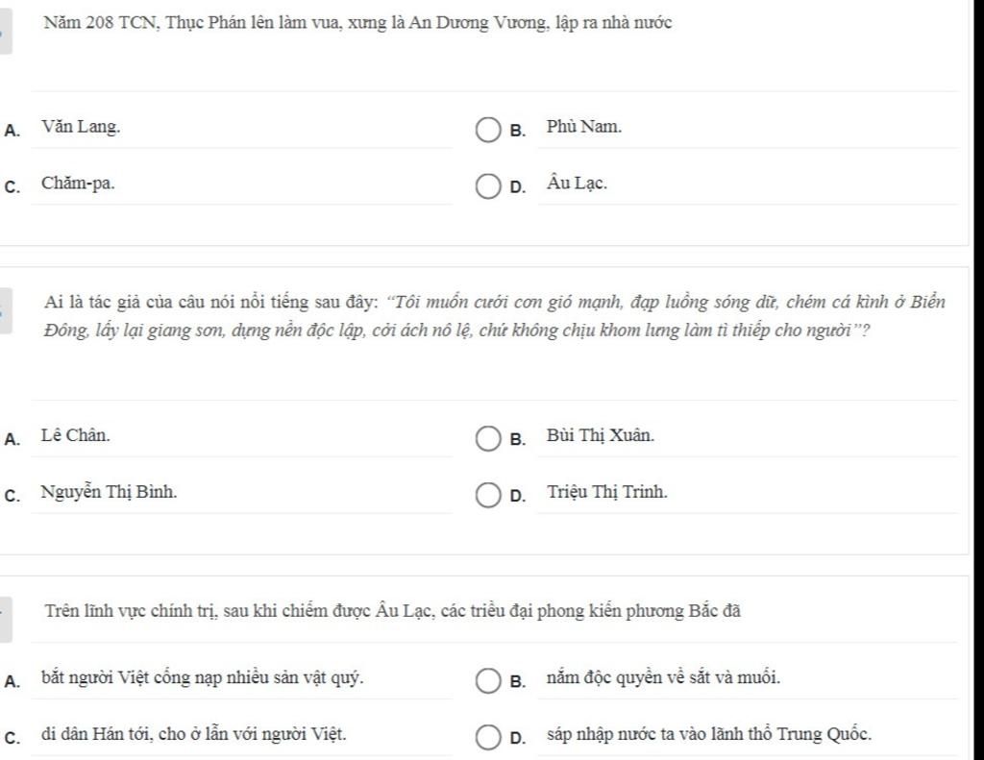This screenshot has height=760, width=984.
Task: Click the question about Thục Phán An Dương Vương
Action: coord(358,23)
